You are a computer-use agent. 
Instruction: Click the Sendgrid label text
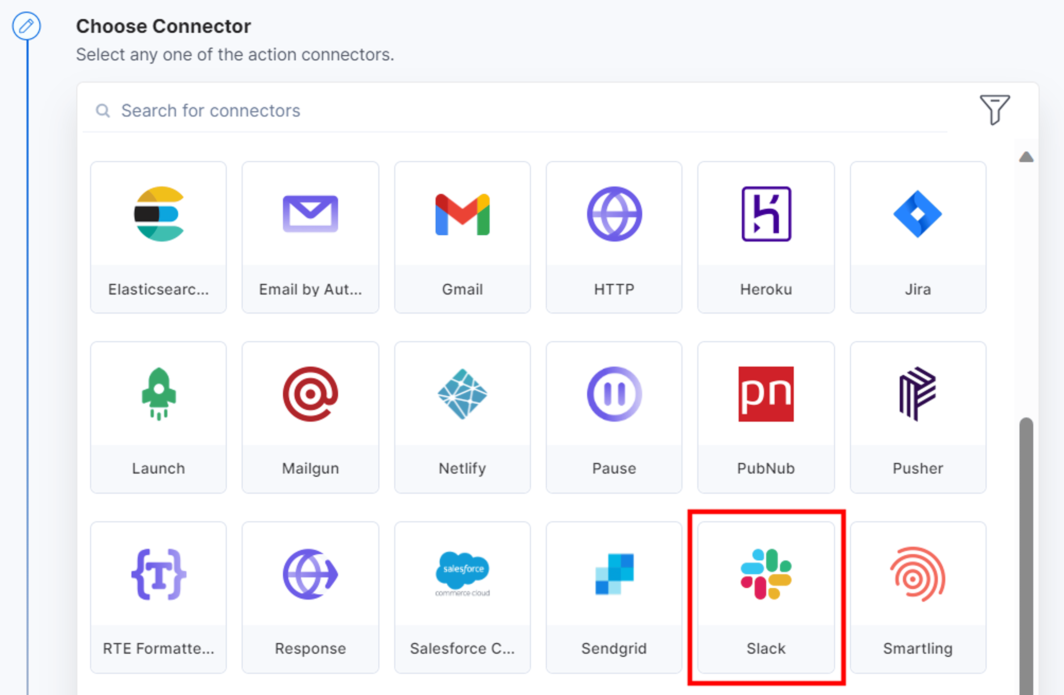click(x=614, y=648)
